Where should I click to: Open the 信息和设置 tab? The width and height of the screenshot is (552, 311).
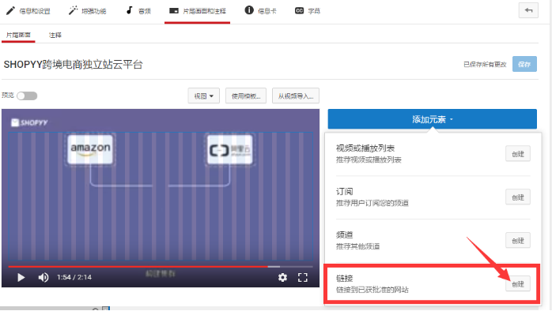click(28, 11)
